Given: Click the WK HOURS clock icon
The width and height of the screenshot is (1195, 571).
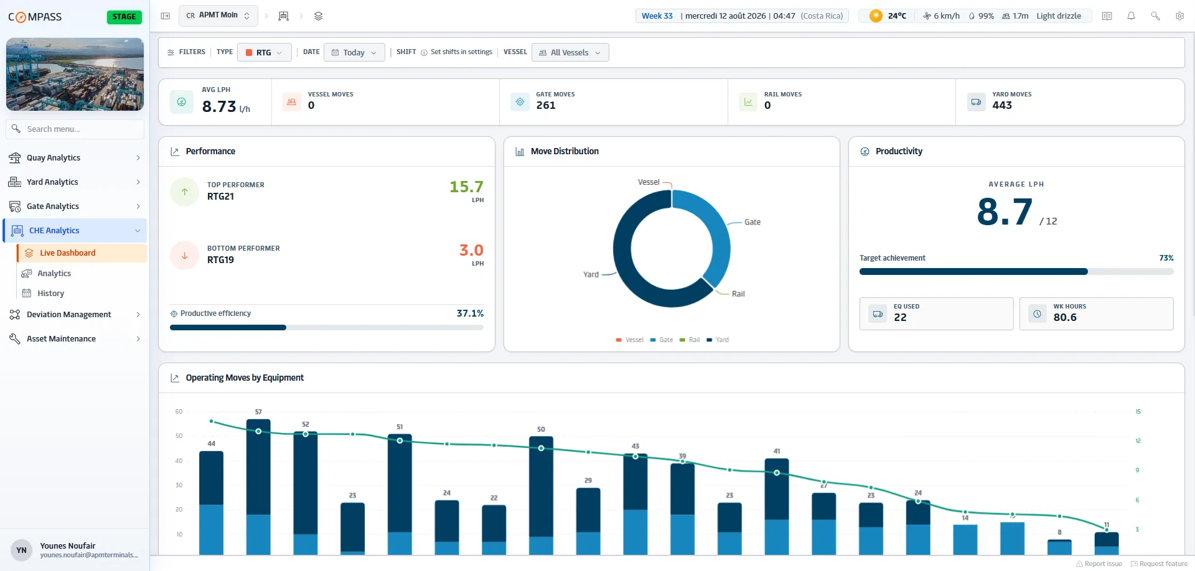Looking at the screenshot, I should click(1038, 314).
